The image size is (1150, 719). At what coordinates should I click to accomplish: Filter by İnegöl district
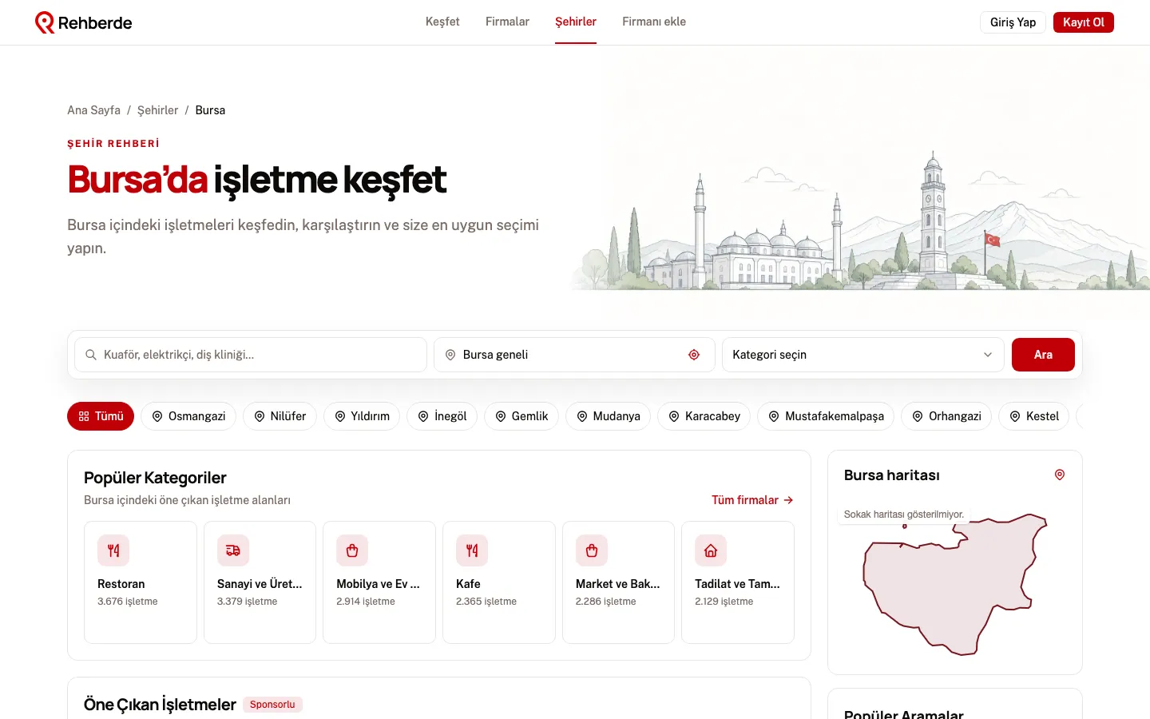[442, 416]
